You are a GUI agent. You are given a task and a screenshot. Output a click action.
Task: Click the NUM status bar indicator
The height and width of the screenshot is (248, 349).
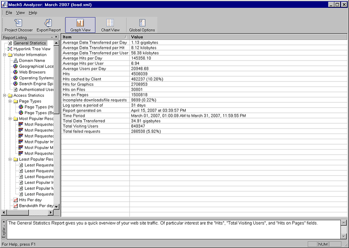click(323, 244)
